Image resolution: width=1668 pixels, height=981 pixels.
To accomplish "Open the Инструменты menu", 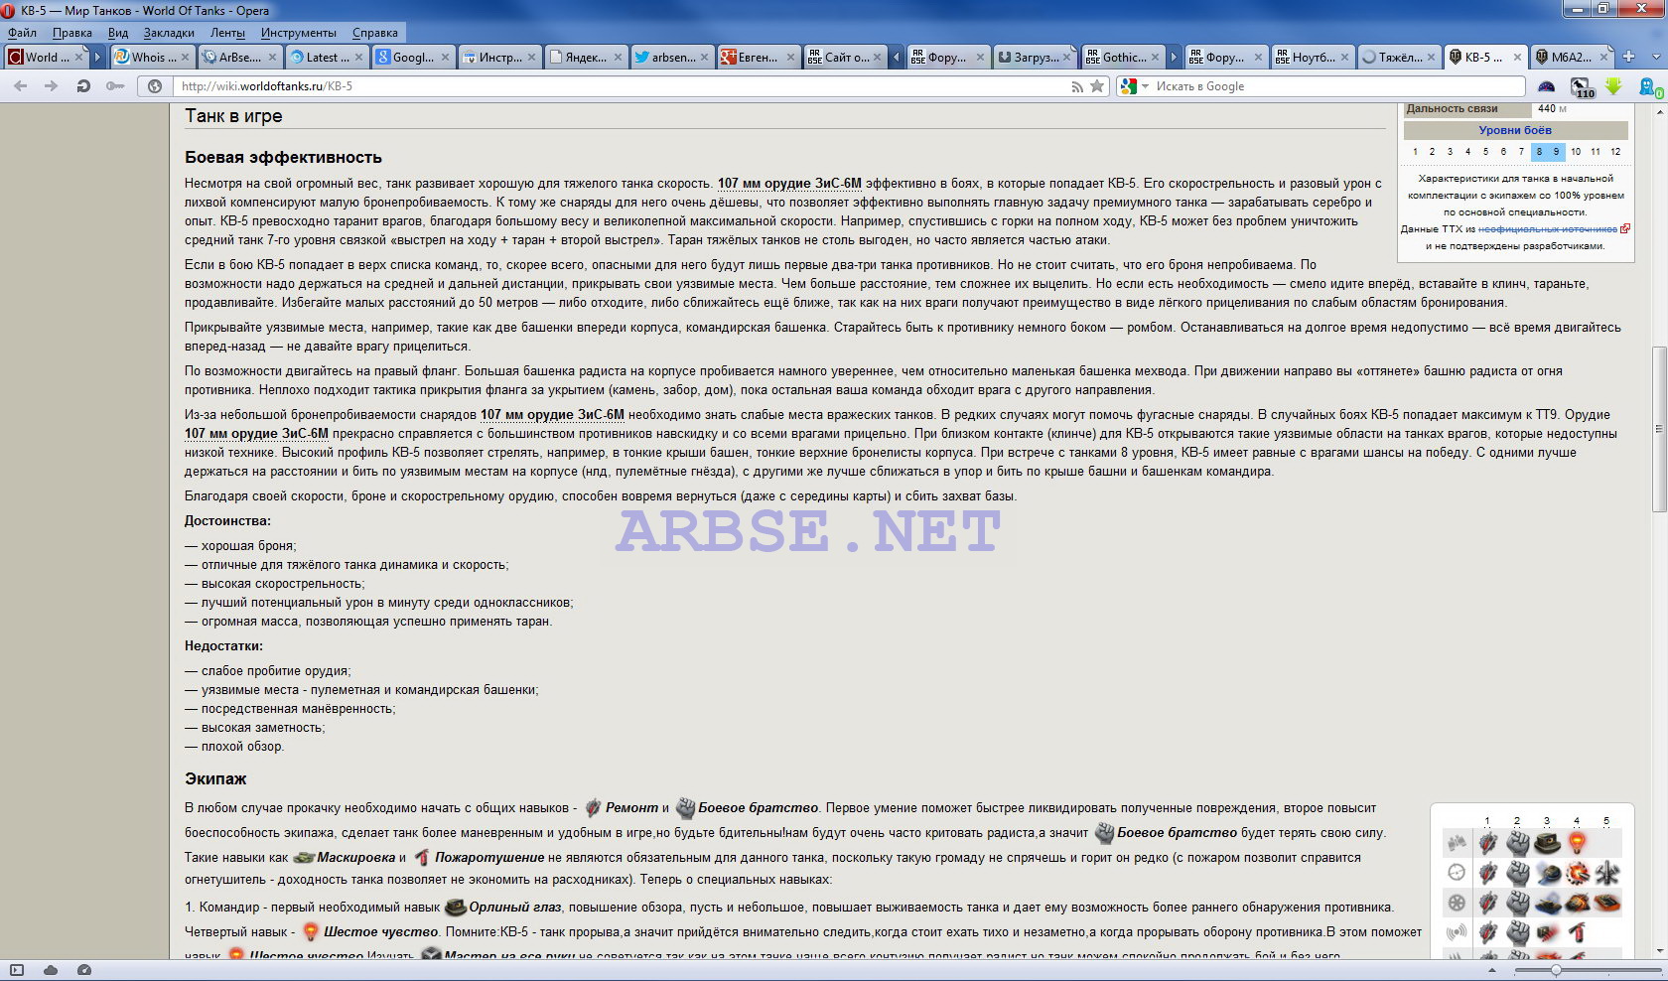I will pyautogui.click(x=299, y=33).
